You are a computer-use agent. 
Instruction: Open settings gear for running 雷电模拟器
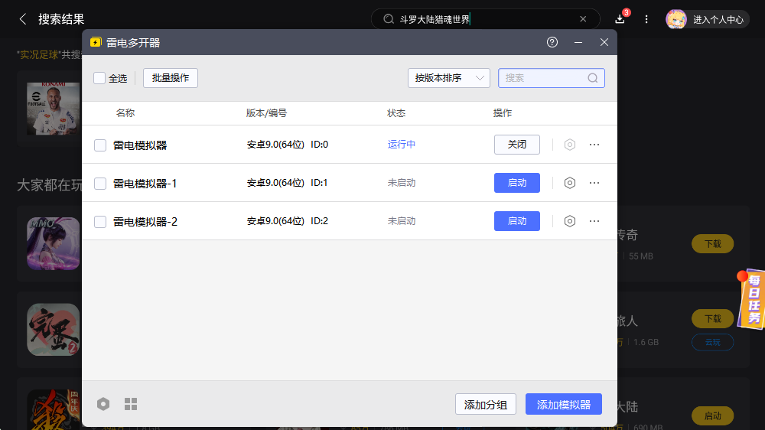tap(569, 145)
